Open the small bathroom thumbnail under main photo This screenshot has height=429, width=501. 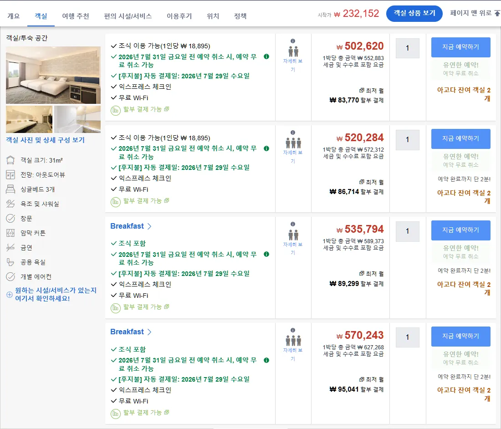pyautogui.click(x=77, y=119)
